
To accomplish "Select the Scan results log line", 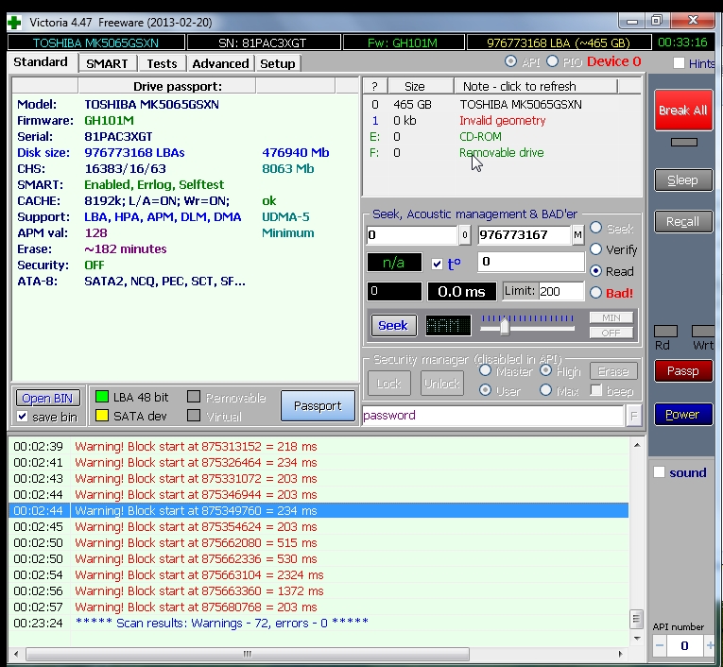I will tap(318, 624).
